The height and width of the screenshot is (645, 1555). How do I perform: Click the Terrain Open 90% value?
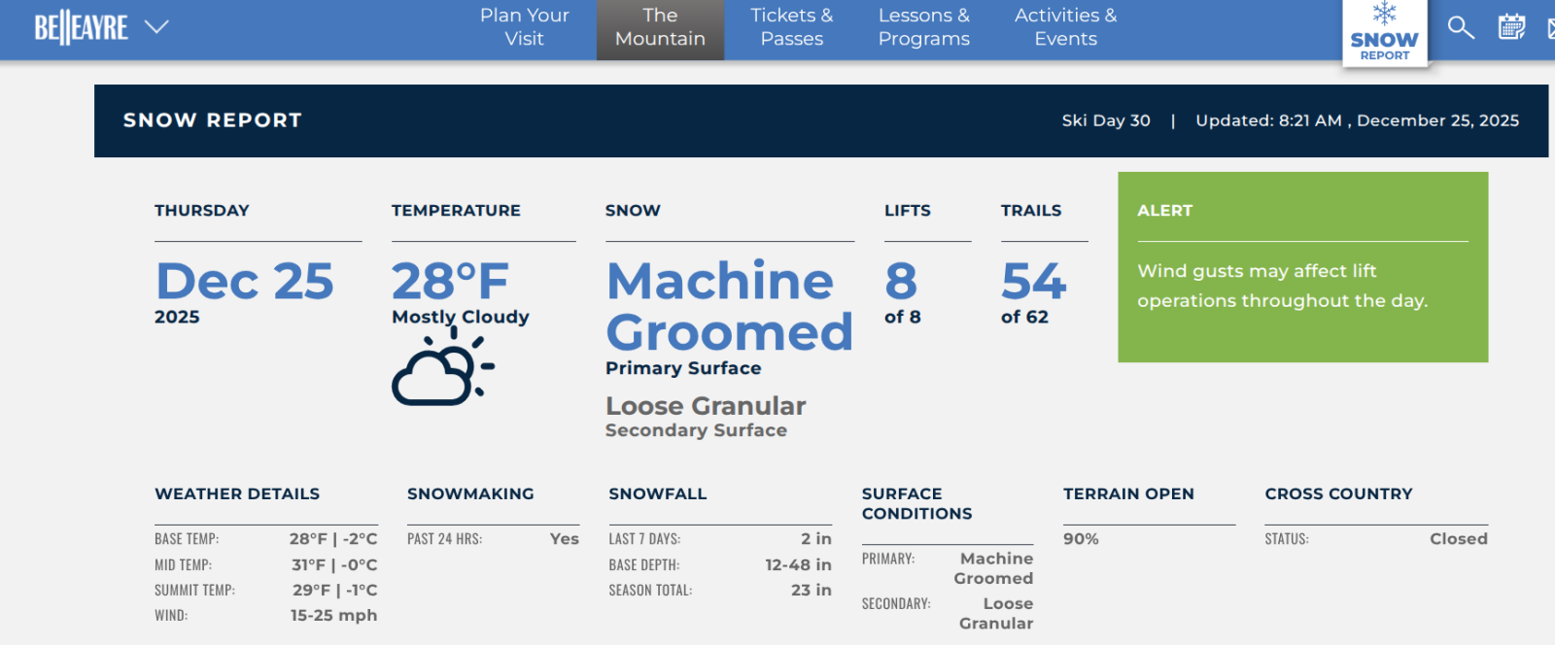click(x=1081, y=539)
